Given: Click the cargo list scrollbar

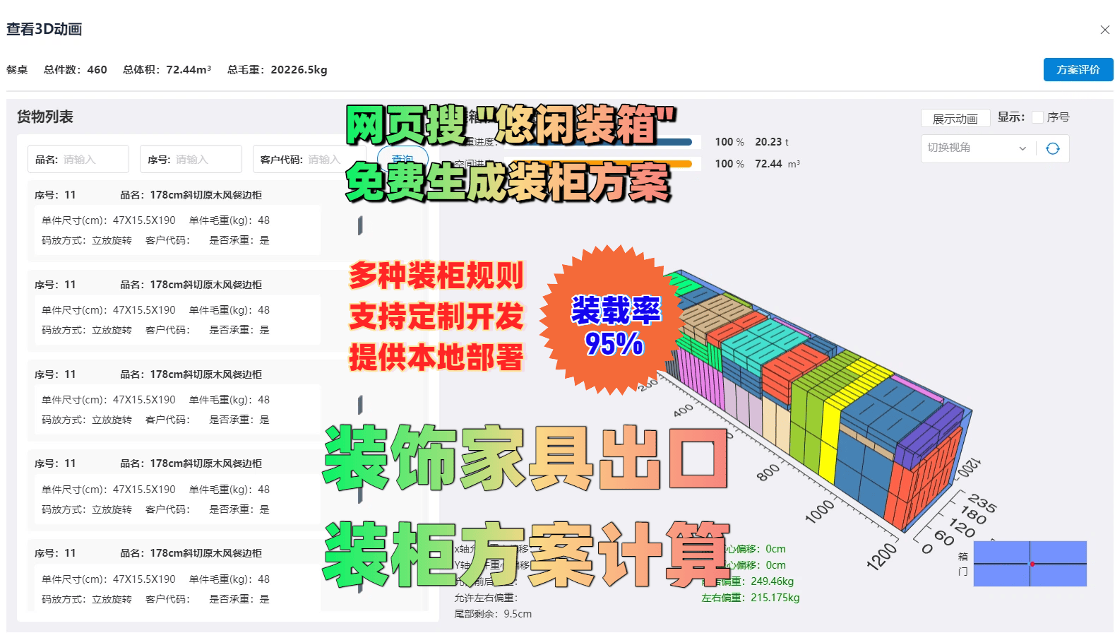Looking at the screenshot, I should 360,226.
